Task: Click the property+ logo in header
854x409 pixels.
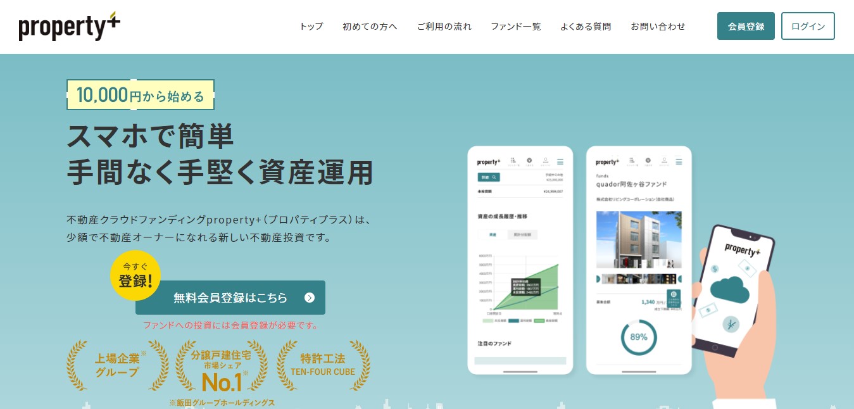Action: 70,26
